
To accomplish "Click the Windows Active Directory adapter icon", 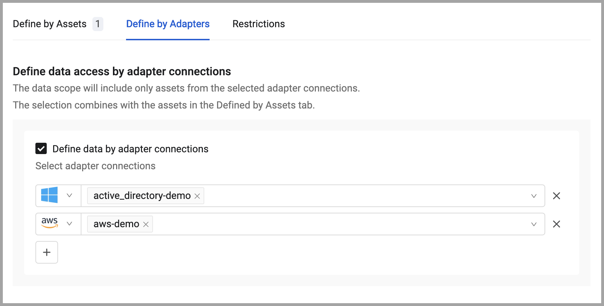I will (x=49, y=195).
